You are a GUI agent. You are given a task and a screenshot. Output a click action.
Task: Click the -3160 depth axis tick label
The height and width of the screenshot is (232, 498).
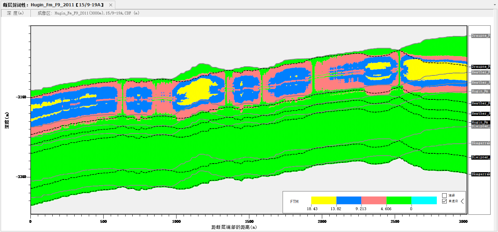coord(21,97)
